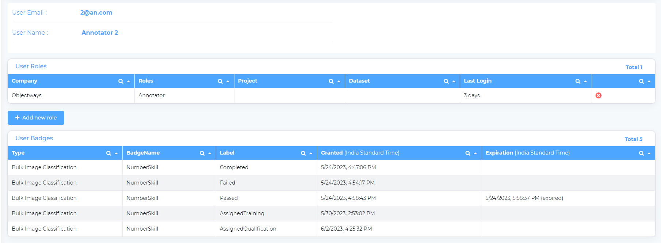
Task: Sort arrow in unnamed last roles column
Action: [649, 81]
